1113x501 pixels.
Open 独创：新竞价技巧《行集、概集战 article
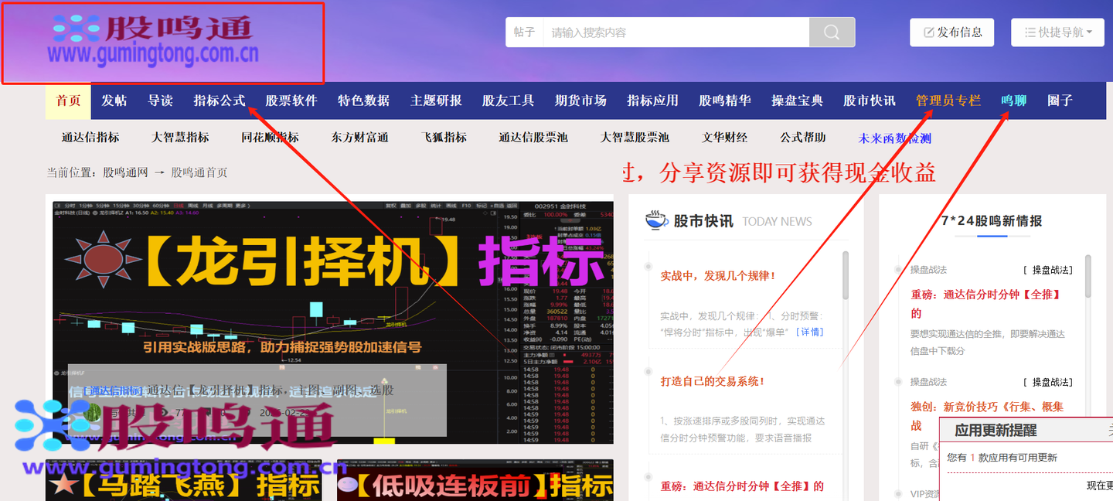coord(987,416)
